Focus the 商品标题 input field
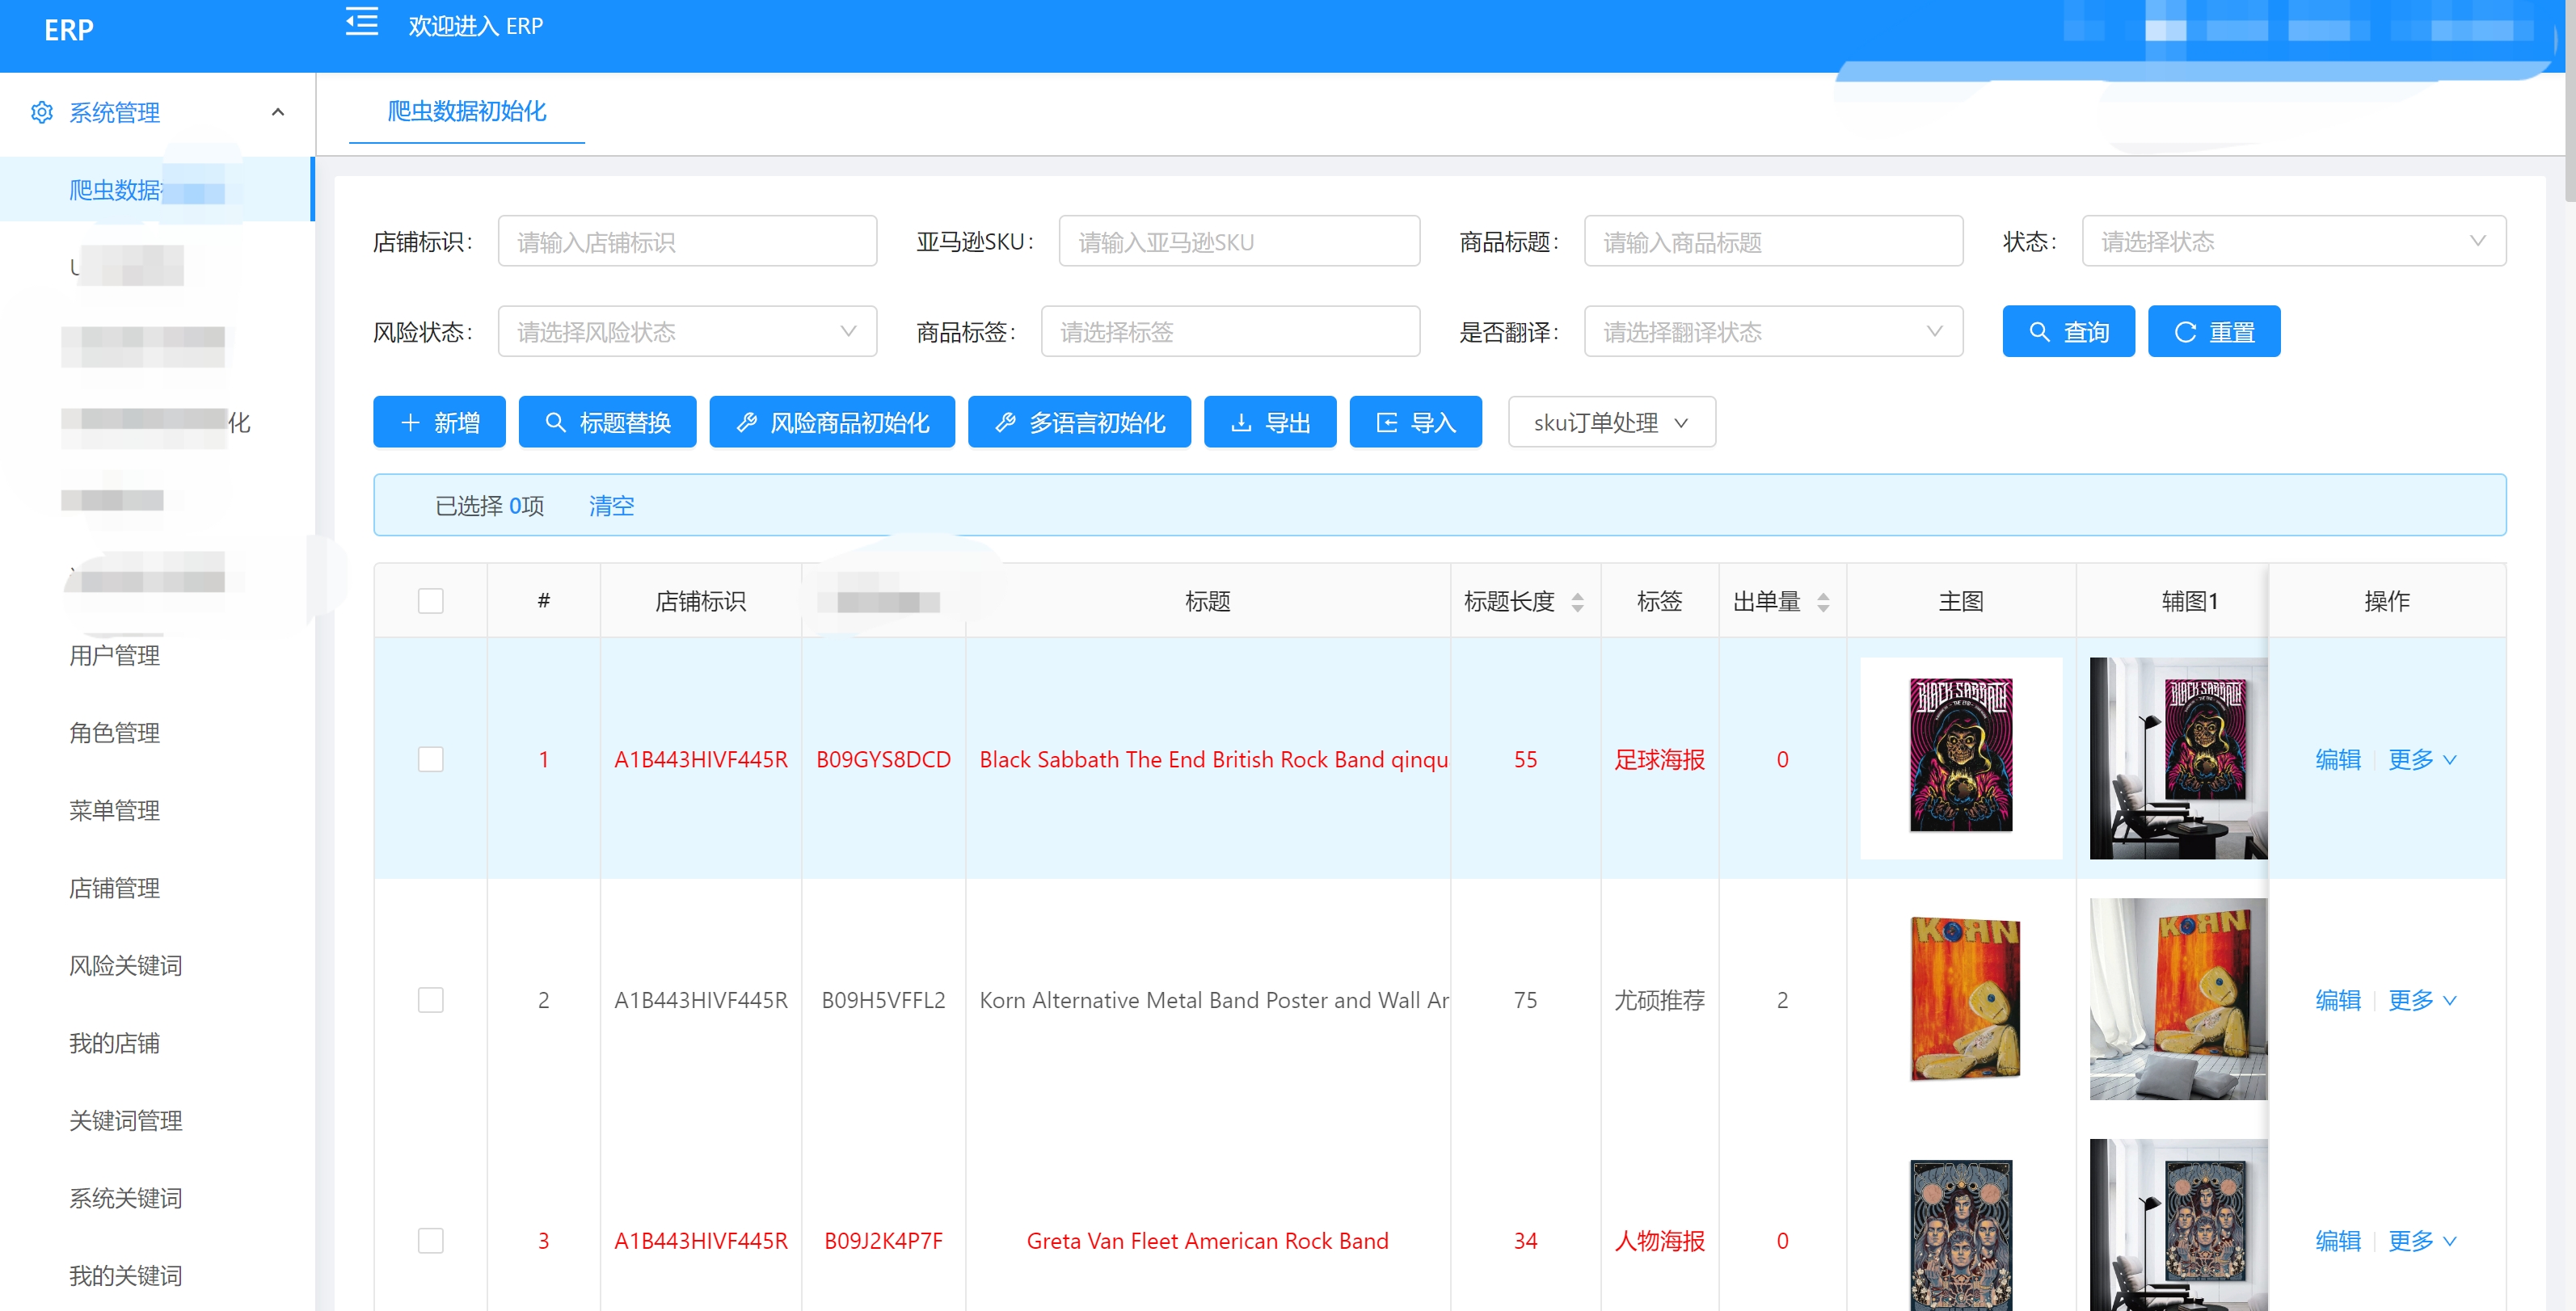 tap(1773, 241)
